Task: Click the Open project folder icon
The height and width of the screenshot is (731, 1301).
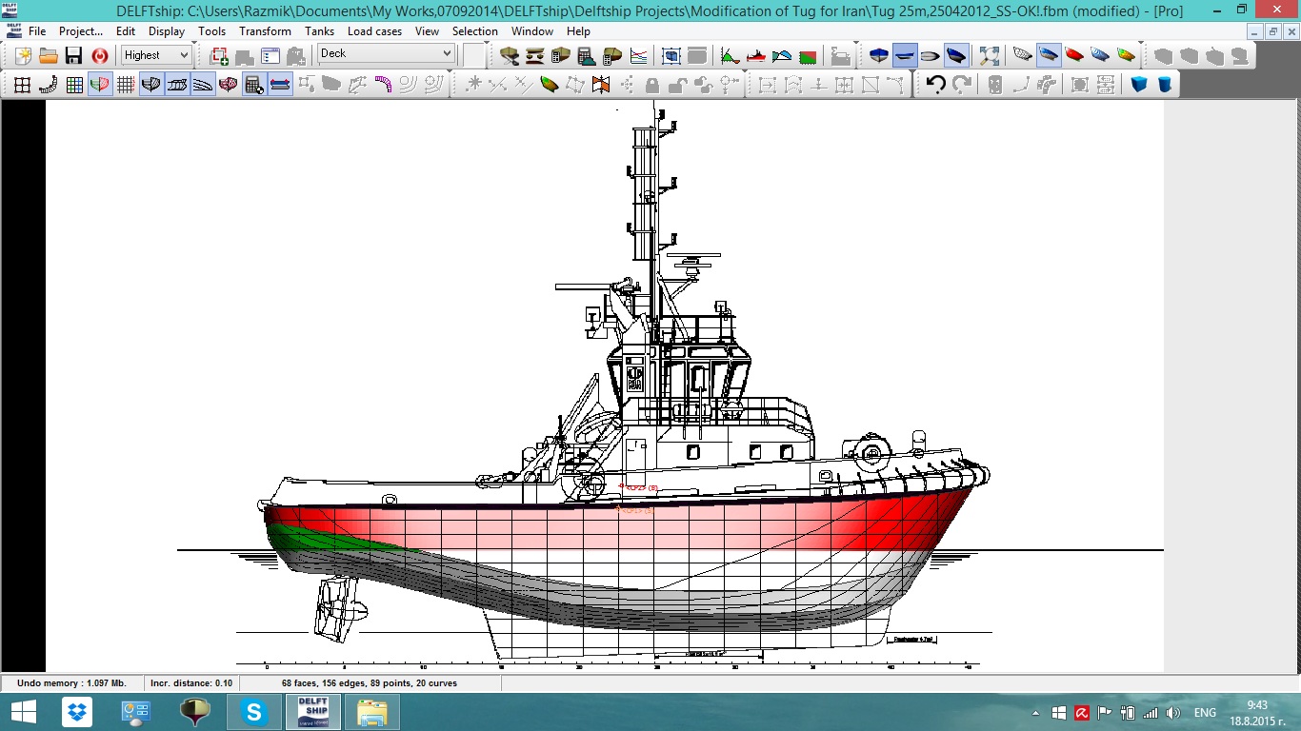Action: tap(48, 55)
